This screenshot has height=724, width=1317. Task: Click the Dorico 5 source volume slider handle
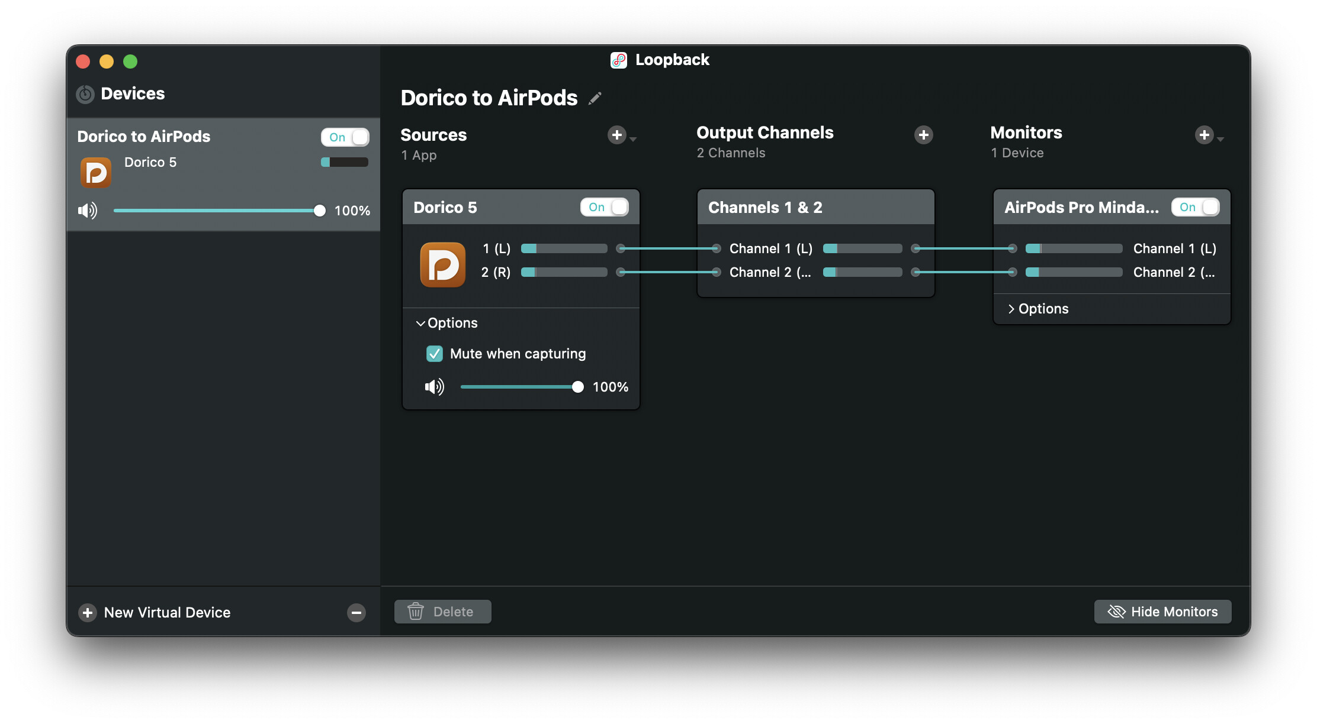point(577,387)
